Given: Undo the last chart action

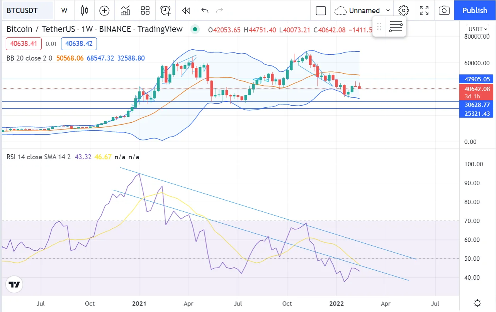Looking at the screenshot, I should point(205,10).
